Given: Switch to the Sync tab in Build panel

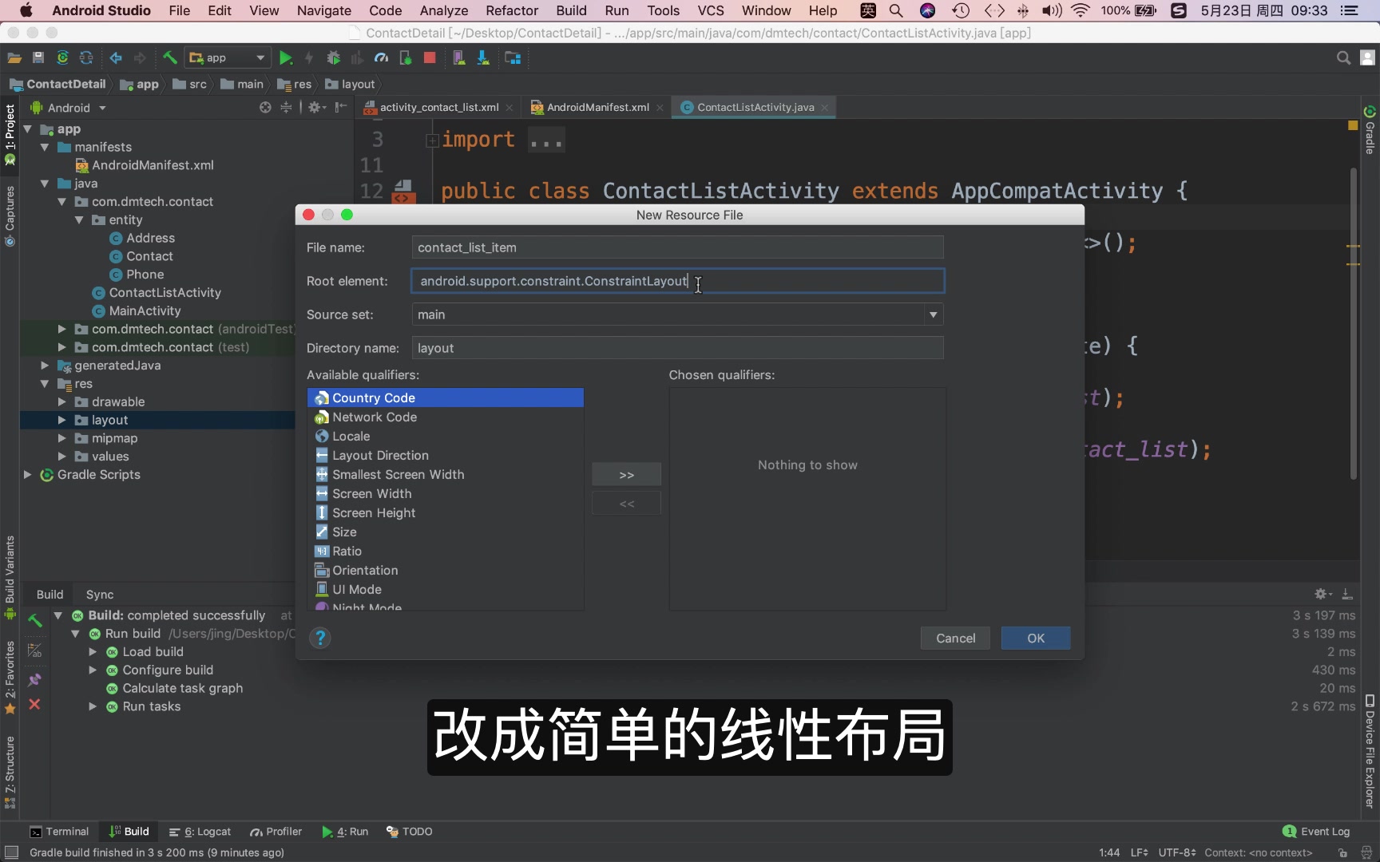Looking at the screenshot, I should (100, 595).
